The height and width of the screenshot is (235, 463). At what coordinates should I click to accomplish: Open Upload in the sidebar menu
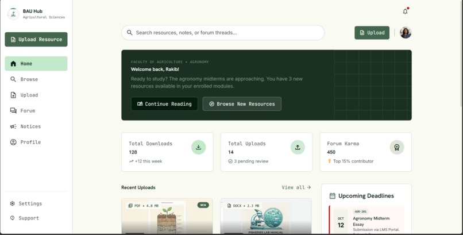pyautogui.click(x=36, y=95)
